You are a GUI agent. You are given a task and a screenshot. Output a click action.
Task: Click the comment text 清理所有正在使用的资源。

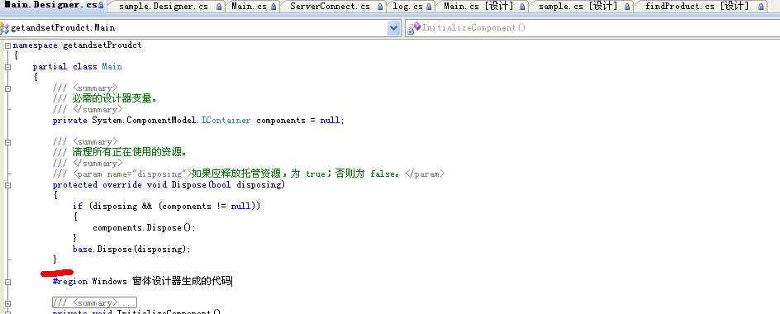[x=130, y=152]
